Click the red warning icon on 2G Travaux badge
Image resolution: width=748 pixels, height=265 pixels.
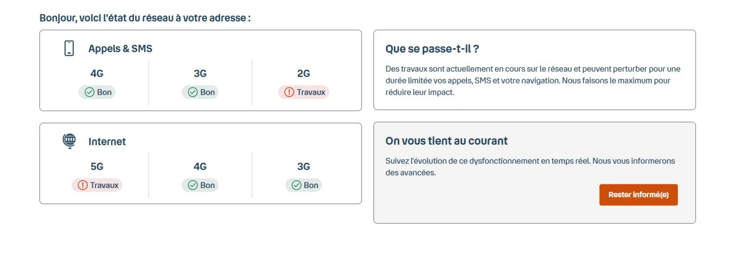pos(289,92)
